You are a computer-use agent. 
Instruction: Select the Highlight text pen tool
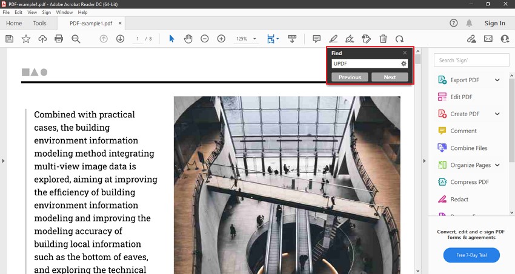[x=333, y=39]
